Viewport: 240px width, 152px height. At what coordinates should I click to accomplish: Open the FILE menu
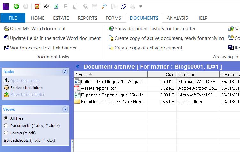pos(13,18)
